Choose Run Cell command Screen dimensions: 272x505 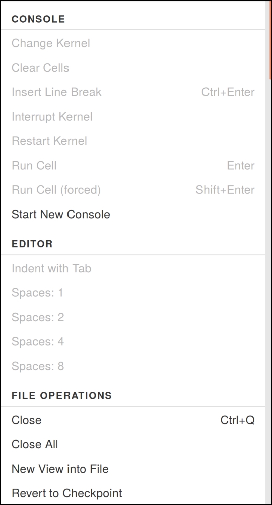(133, 166)
